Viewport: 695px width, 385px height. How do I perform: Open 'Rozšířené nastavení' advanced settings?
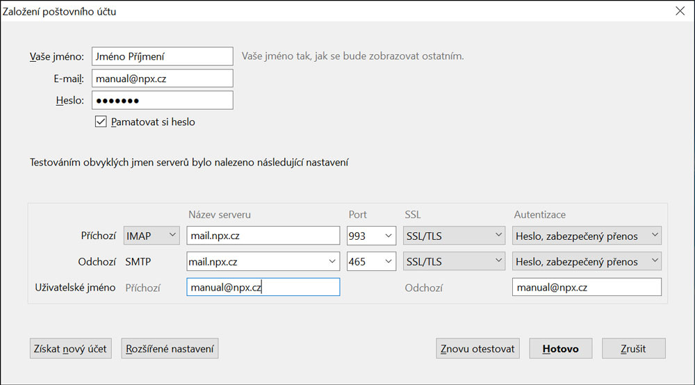coord(170,348)
